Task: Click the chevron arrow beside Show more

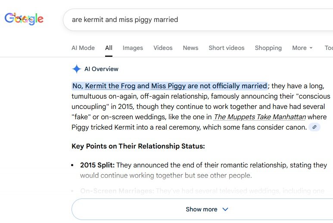Action: click(x=225, y=209)
